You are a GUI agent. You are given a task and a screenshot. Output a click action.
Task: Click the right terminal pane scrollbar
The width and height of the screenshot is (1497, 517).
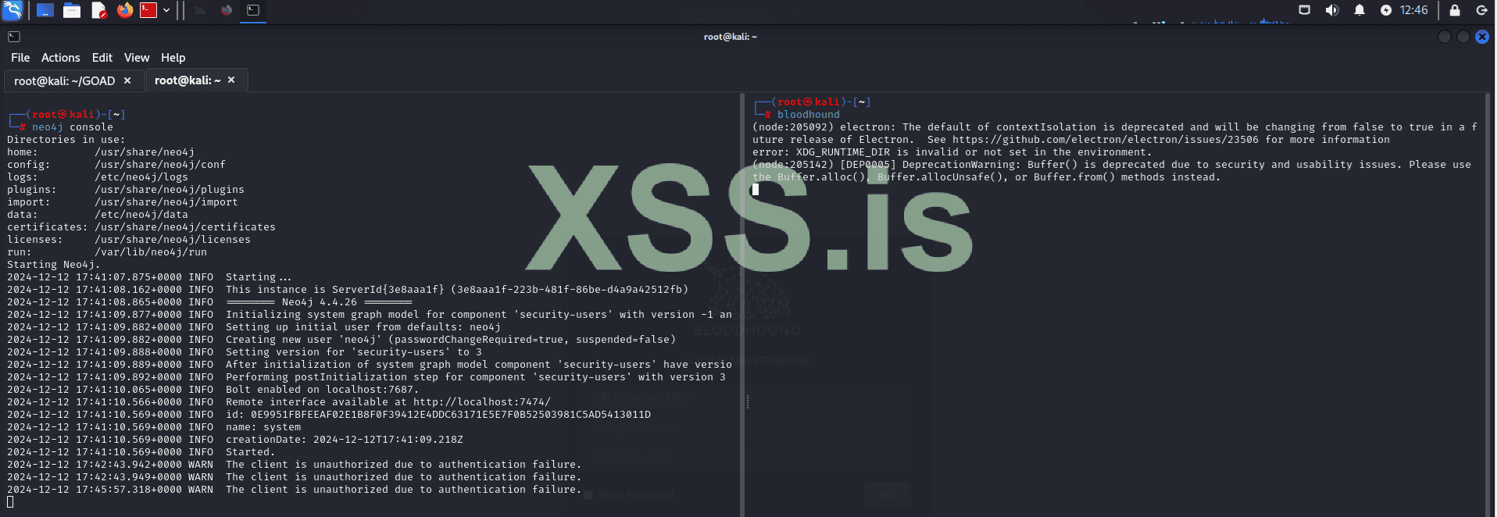pos(1487,305)
